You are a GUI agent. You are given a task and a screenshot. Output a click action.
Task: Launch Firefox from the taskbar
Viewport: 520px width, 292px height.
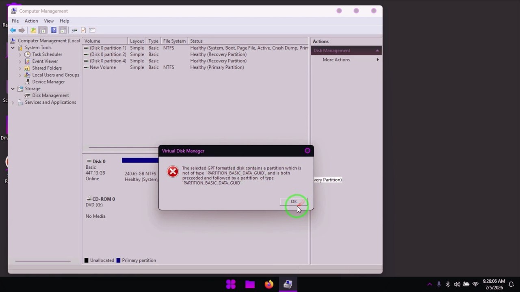point(269,284)
